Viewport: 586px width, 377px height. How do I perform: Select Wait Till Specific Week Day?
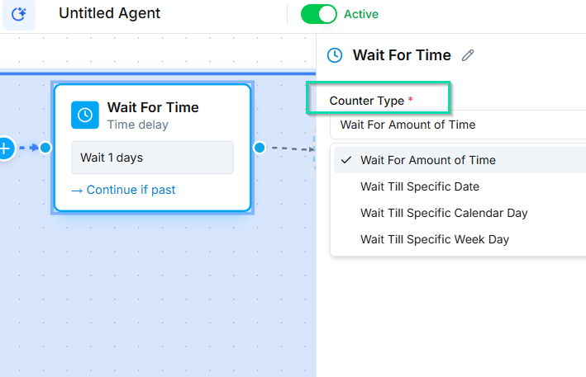435,239
